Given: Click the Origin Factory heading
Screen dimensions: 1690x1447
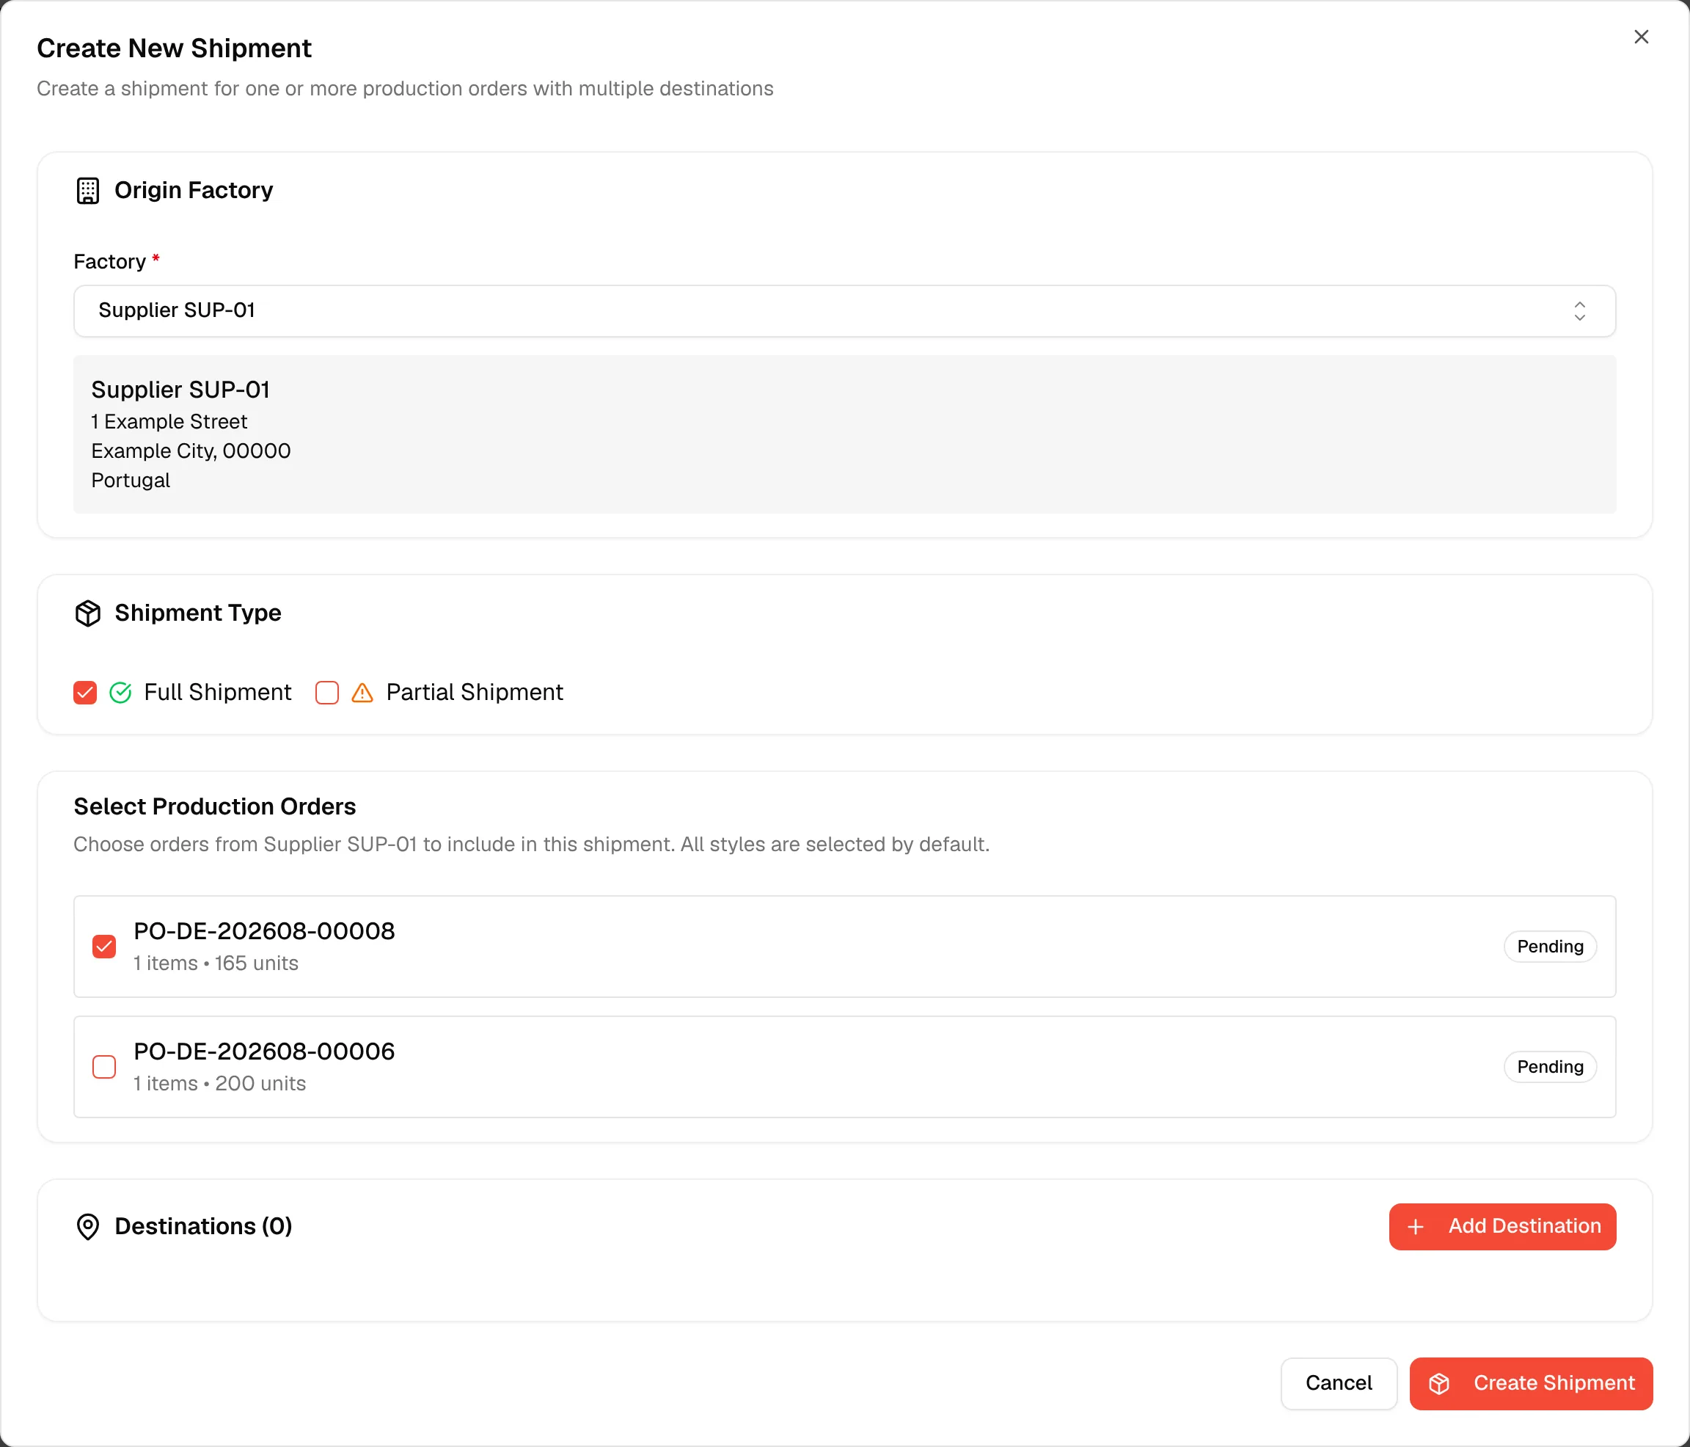Looking at the screenshot, I should 194,190.
